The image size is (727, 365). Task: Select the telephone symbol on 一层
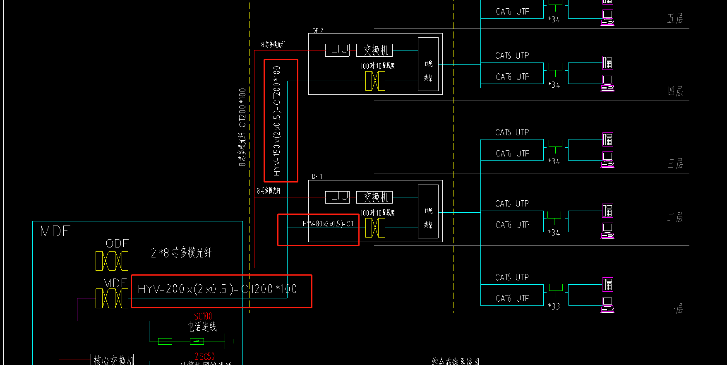point(607,284)
